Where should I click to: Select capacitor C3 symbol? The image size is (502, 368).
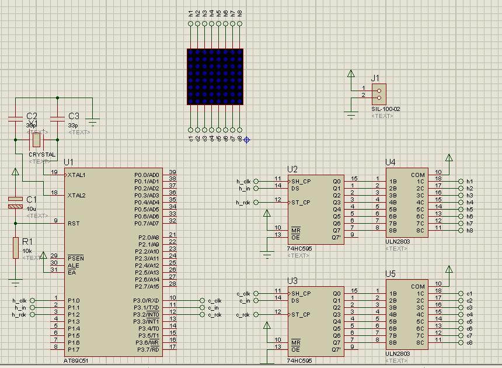point(58,119)
